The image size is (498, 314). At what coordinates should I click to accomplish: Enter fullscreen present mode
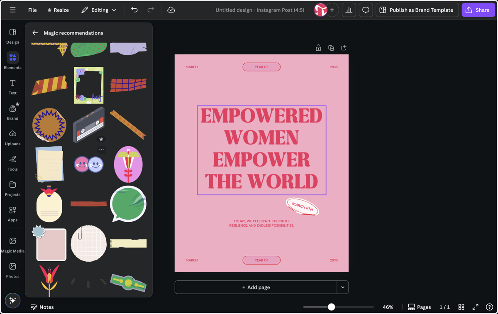tap(475, 307)
